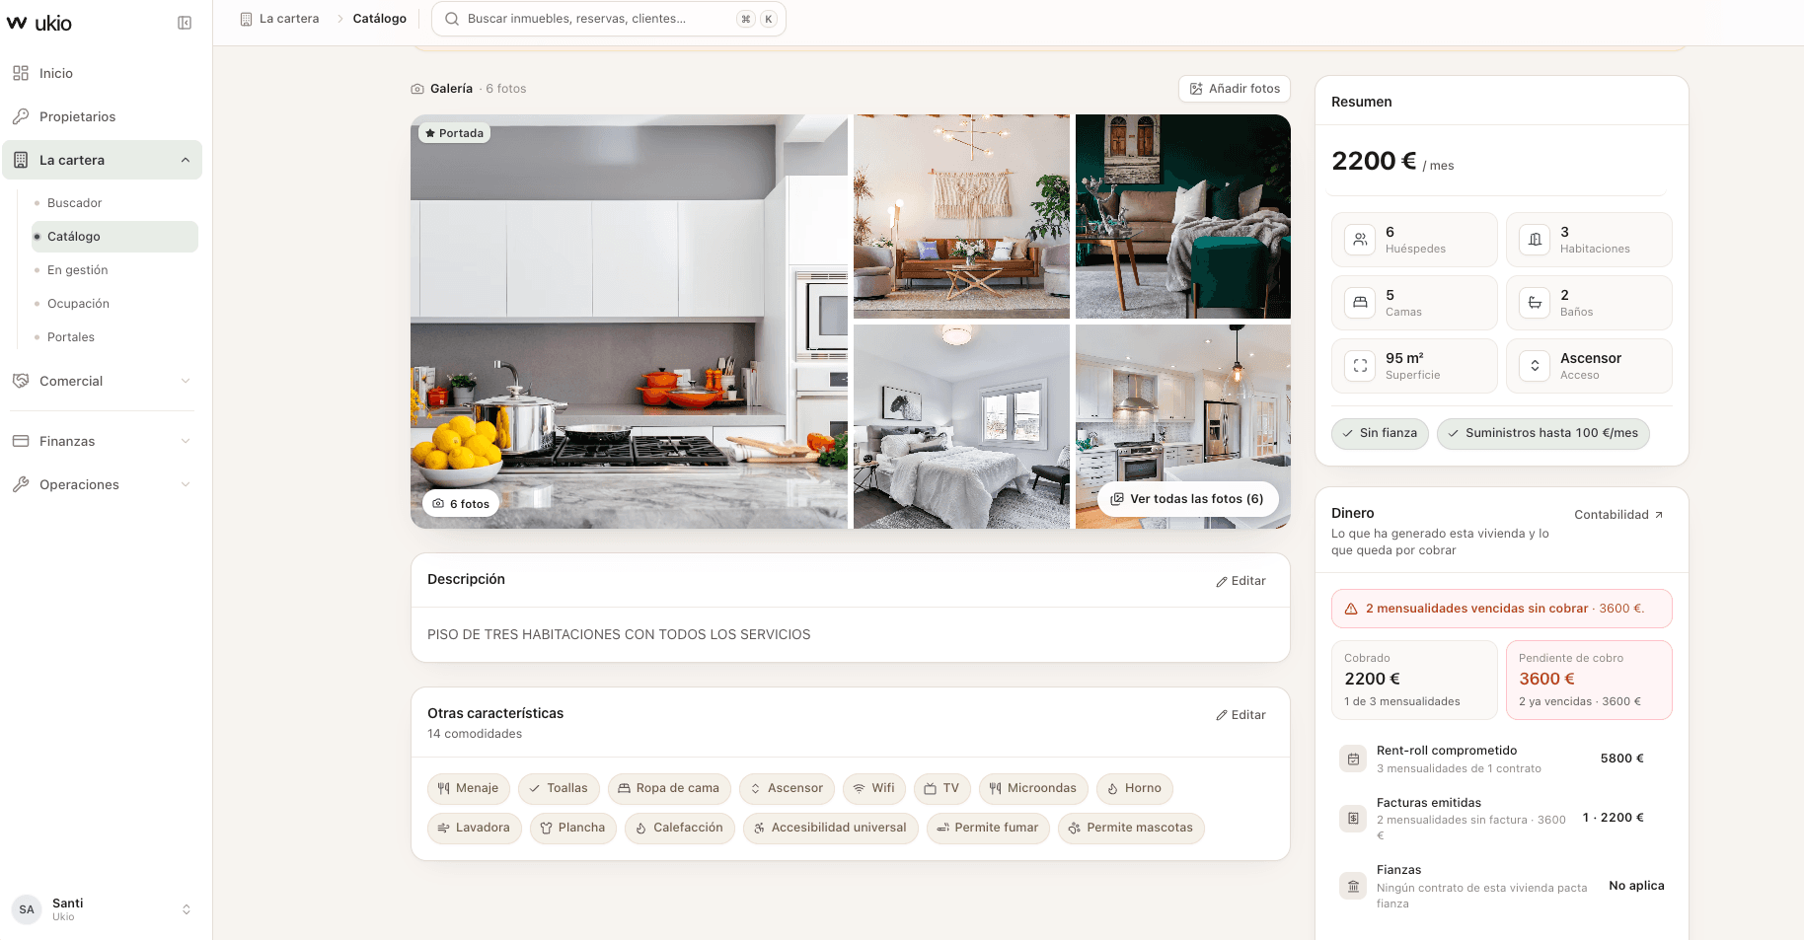Collapse the La cartera section chevron

(x=186, y=160)
